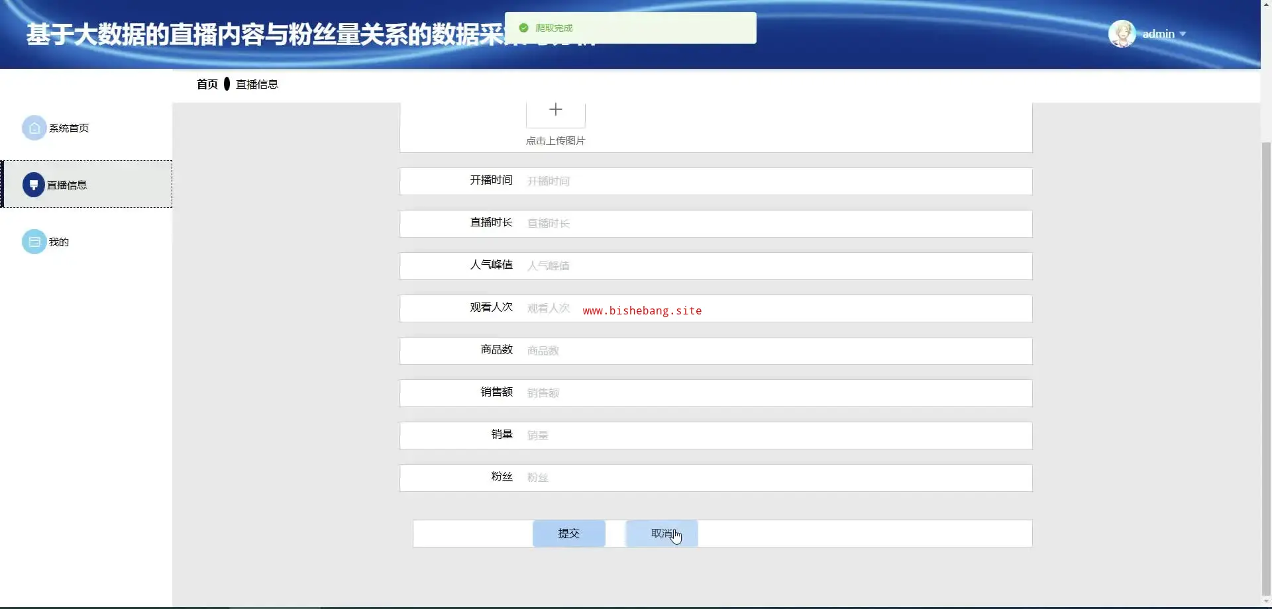The height and width of the screenshot is (609, 1272).
Task: Click the admin avatar picture
Action: [1122, 34]
